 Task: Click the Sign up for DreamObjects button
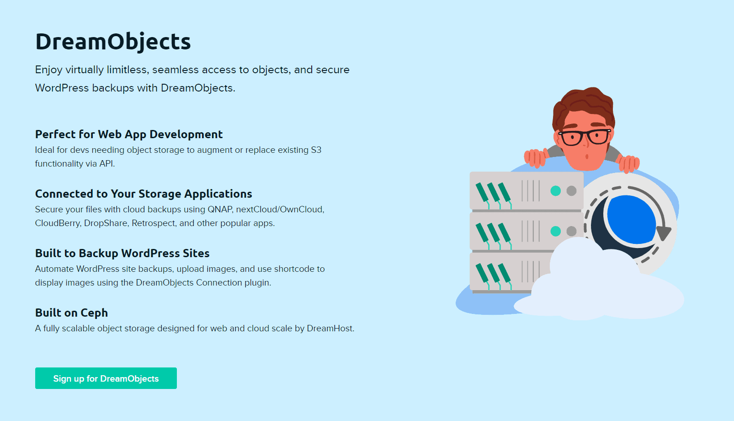pos(106,378)
